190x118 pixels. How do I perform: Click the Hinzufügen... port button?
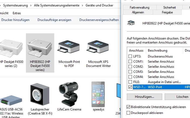pyautogui.click(x=144, y=97)
